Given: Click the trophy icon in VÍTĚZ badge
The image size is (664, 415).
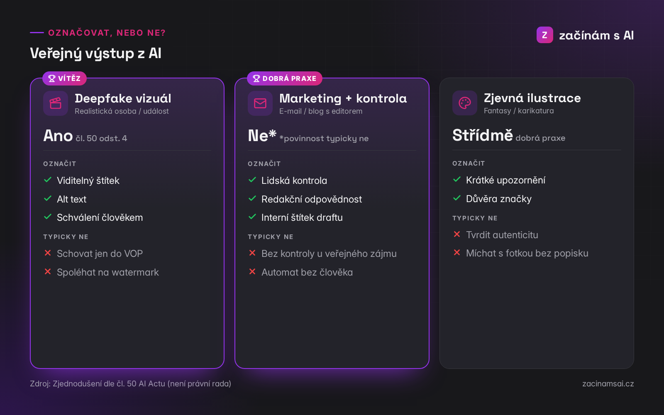Looking at the screenshot, I should 52,78.
